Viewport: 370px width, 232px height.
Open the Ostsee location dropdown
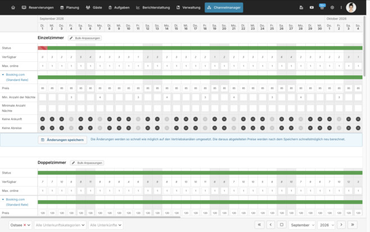point(20,225)
